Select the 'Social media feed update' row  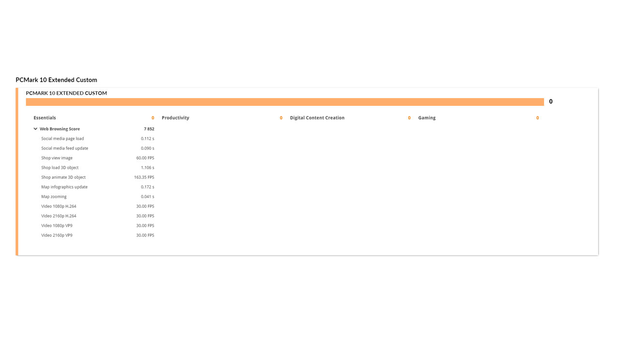pyautogui.click(x=98, y=148)
